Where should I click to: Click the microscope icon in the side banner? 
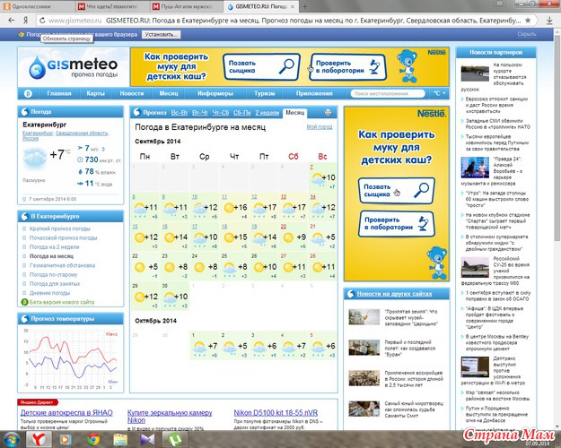(424, 224)
